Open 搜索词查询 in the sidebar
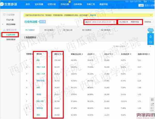 tap(11, 39)
